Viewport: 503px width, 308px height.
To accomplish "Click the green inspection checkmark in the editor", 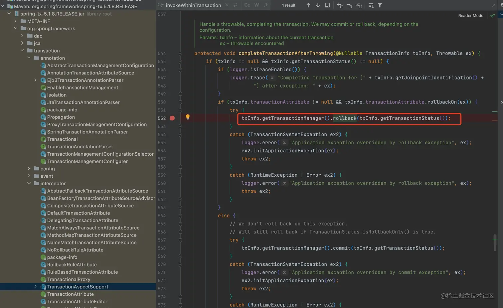I will coord(493,16).
